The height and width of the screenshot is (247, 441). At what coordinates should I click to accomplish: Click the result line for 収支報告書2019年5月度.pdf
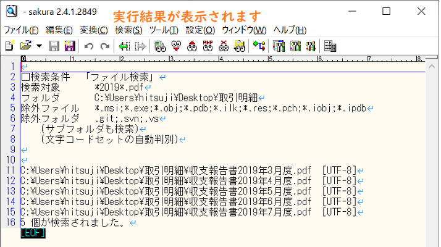tap(192, 191)
